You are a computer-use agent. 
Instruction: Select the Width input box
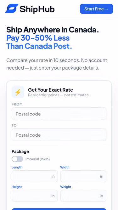(83, 176)
